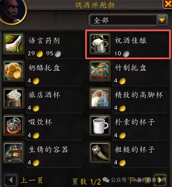Select the 祝酒佳酿 frothy metal mug icon
Screen dimensions: 172x187
(100, 44)
